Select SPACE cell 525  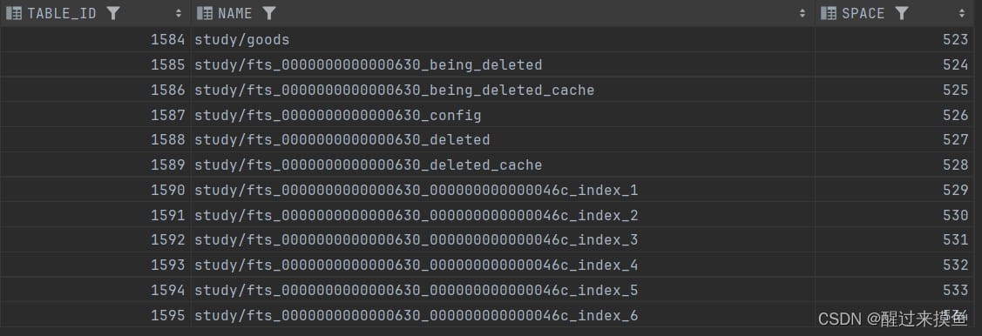click(894, 90)
